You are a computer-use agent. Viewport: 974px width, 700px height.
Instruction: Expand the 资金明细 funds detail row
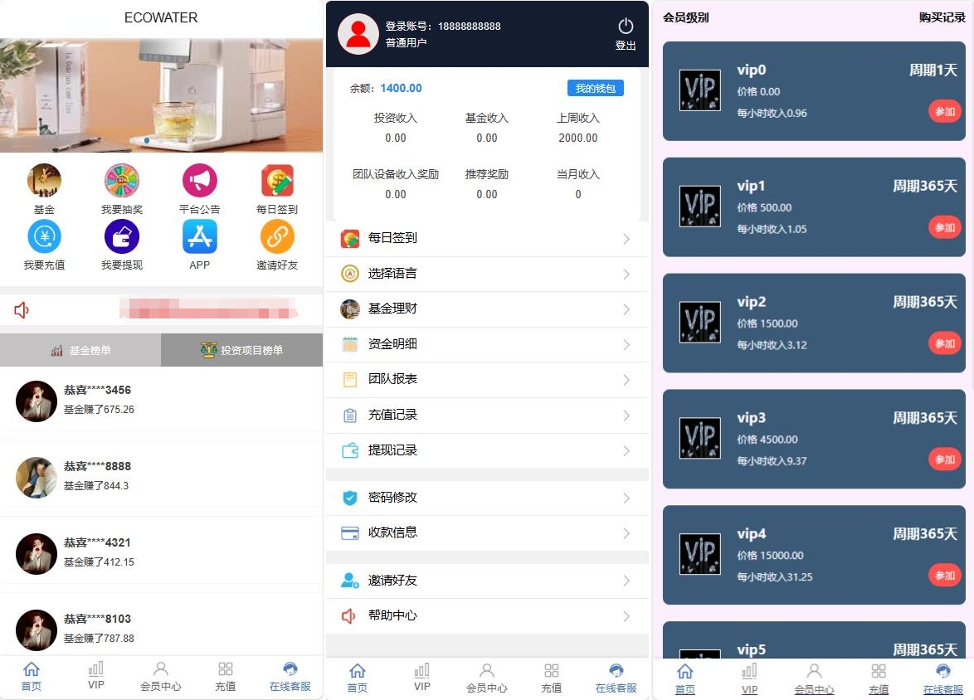[x=487, y=344]
